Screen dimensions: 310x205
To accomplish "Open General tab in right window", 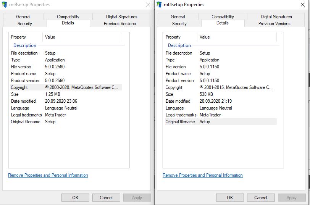I will point(178,16).
